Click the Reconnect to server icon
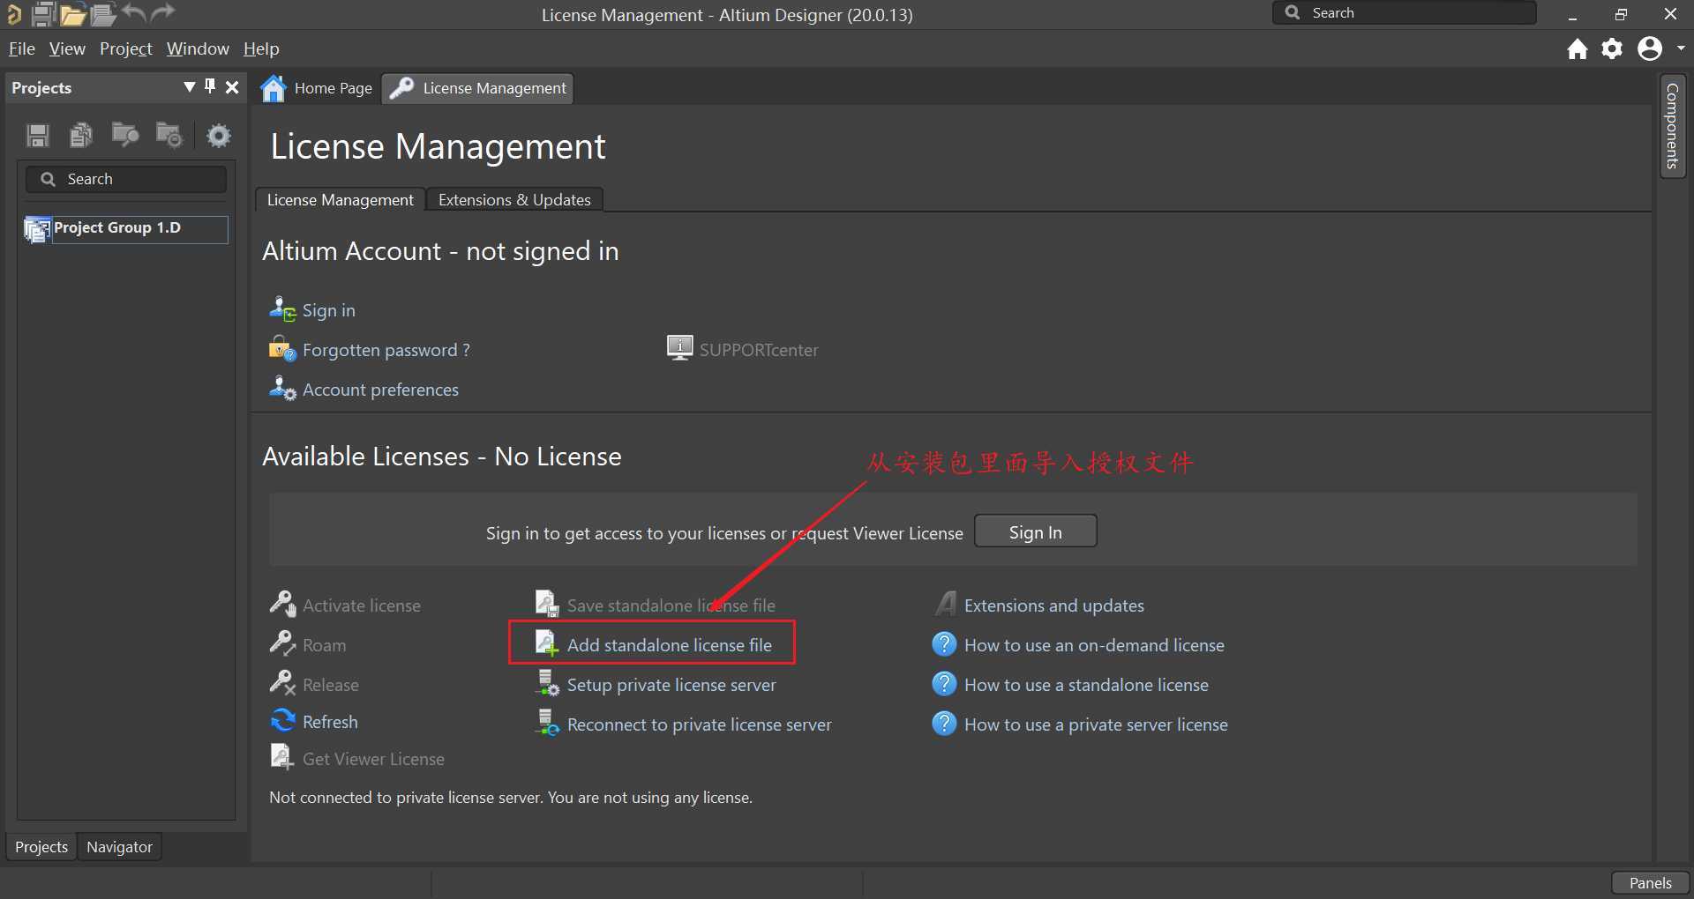The image size is (1694, 899). 547,723
